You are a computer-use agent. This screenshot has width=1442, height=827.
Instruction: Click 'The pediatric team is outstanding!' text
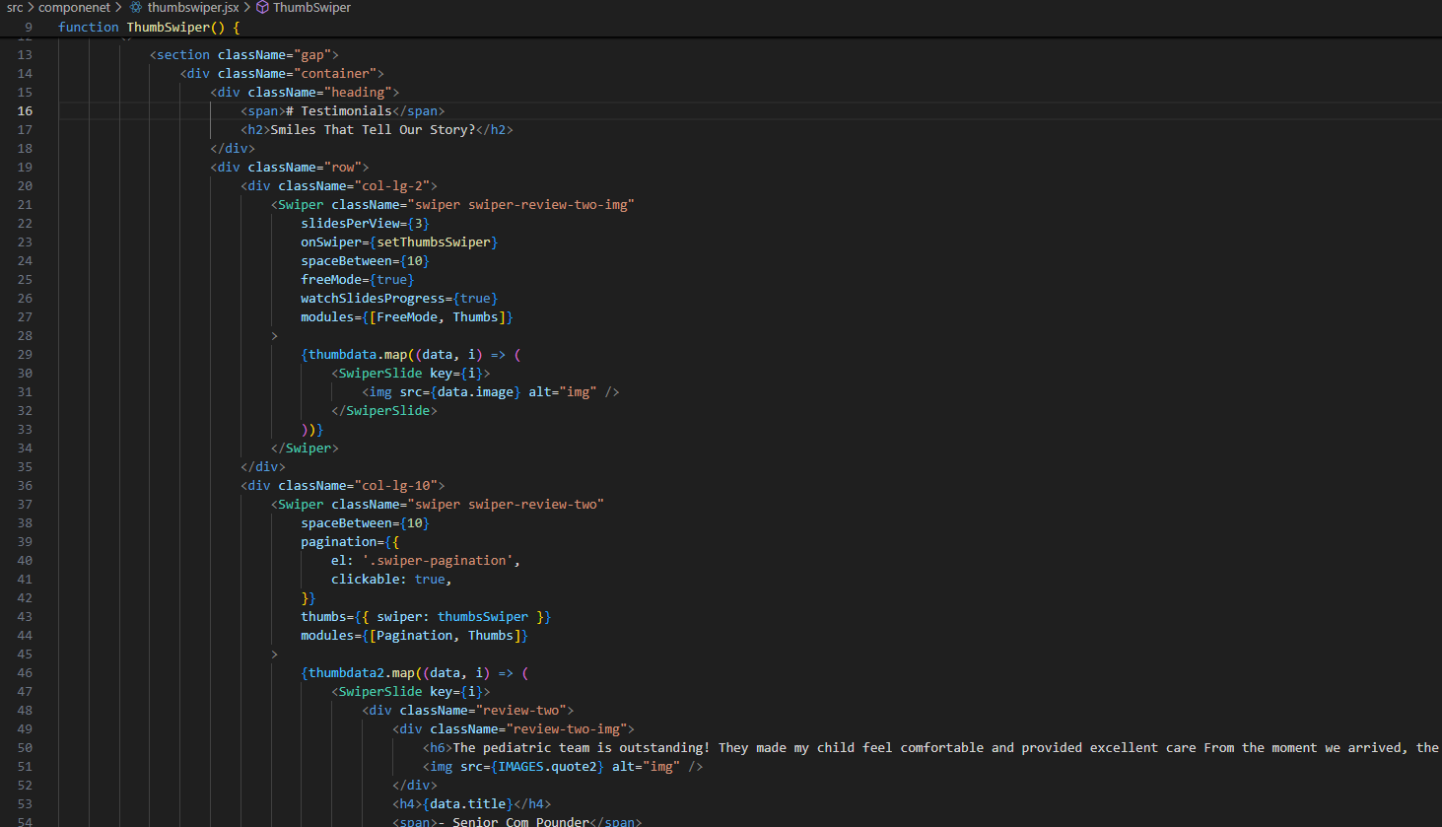click(x=582, y=747)
